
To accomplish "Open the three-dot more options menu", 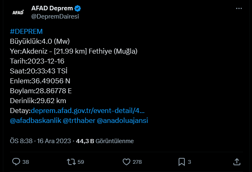I will 239,9.
